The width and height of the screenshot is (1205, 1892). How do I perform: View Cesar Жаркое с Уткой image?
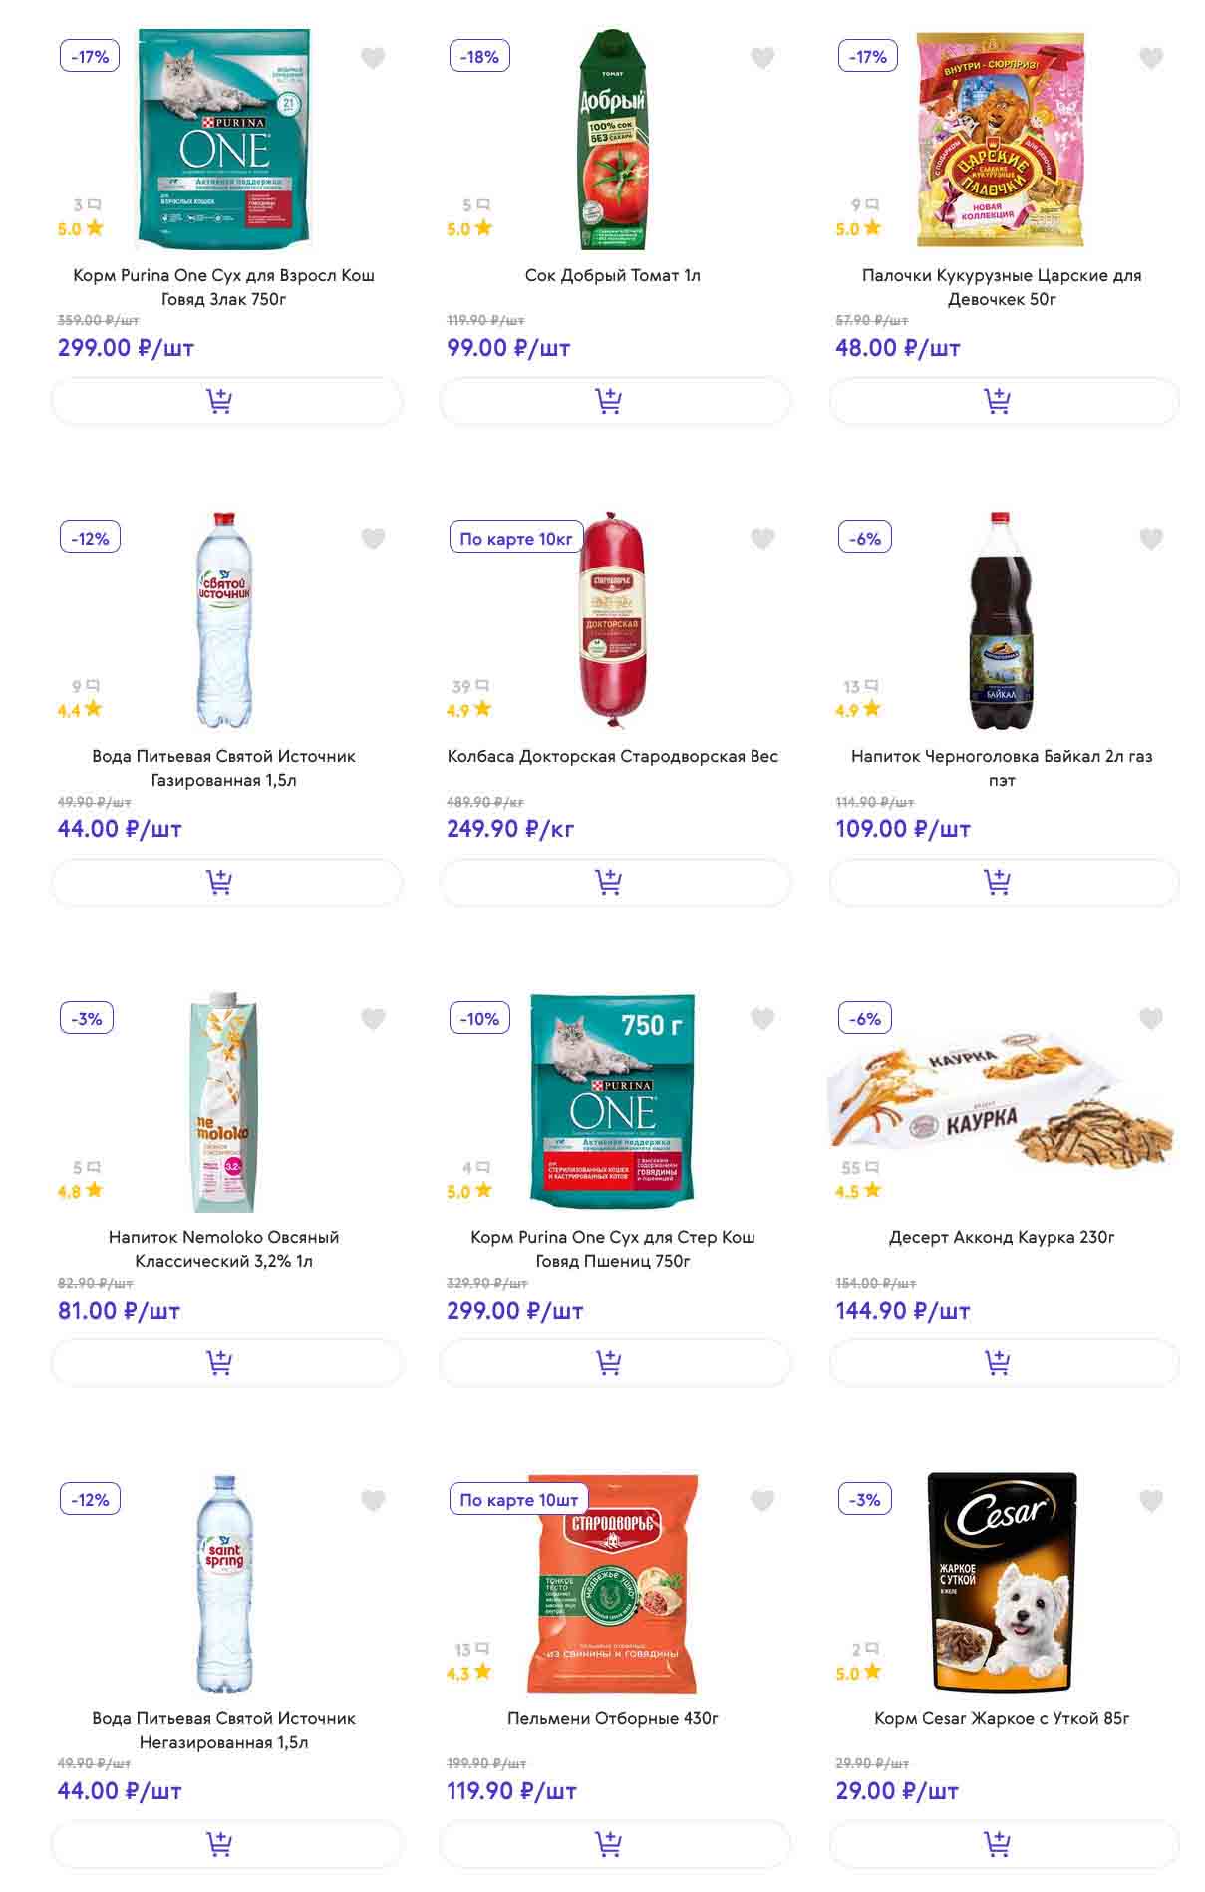(x=1001, y=1582)
